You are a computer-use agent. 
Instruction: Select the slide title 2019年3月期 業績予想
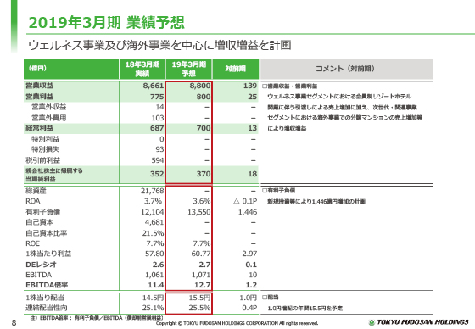point(106,23)
